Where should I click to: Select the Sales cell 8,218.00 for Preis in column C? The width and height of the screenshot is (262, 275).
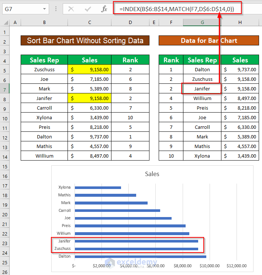(x=90, y=127)
